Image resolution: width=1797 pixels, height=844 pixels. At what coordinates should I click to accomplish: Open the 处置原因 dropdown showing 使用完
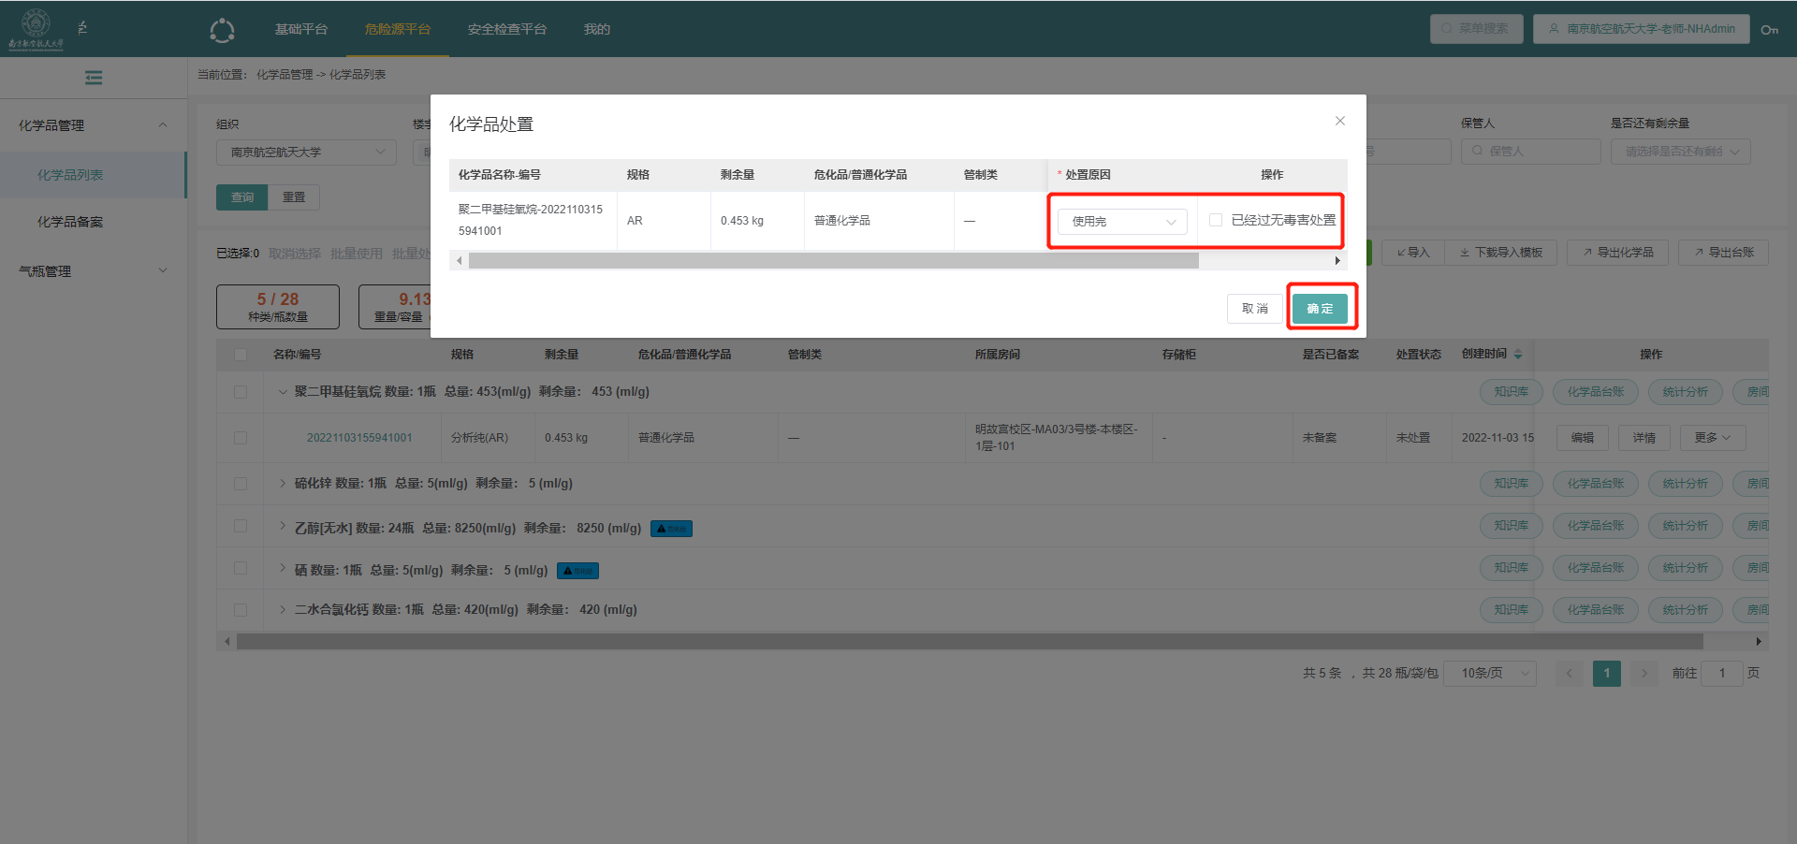point(1121,222)
